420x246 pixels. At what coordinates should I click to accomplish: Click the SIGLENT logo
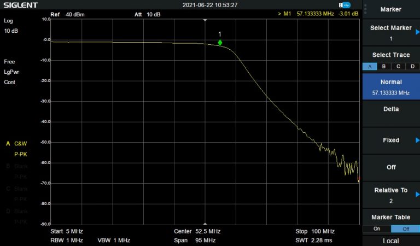(20, 5)
